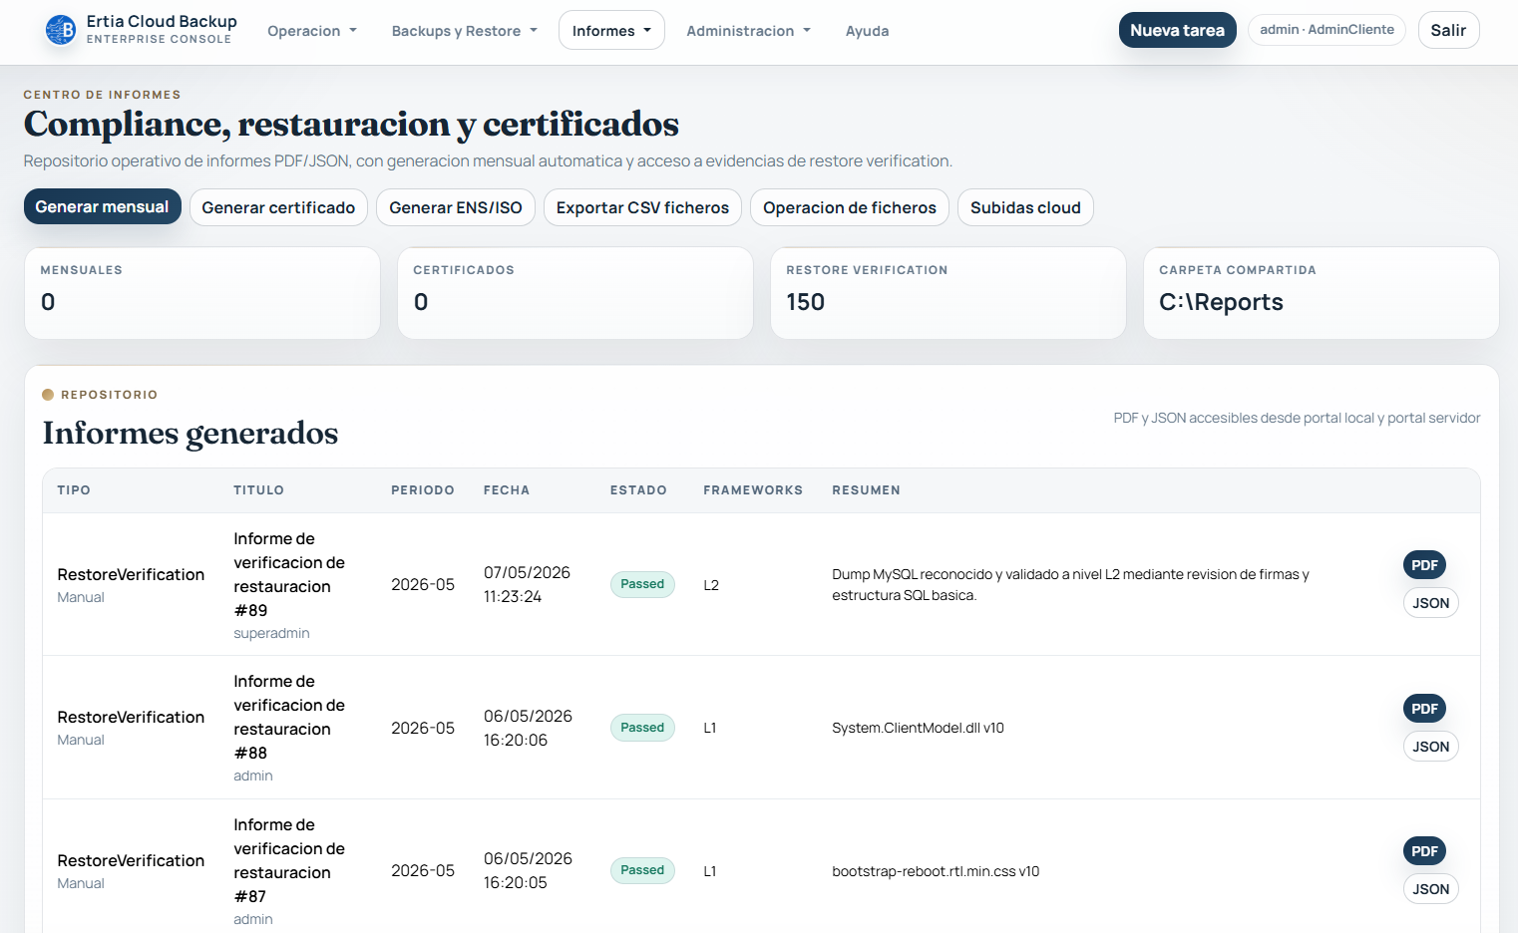Click the bootstrap-reboot.rtl.min.css v10 summary

coord(936,871)
